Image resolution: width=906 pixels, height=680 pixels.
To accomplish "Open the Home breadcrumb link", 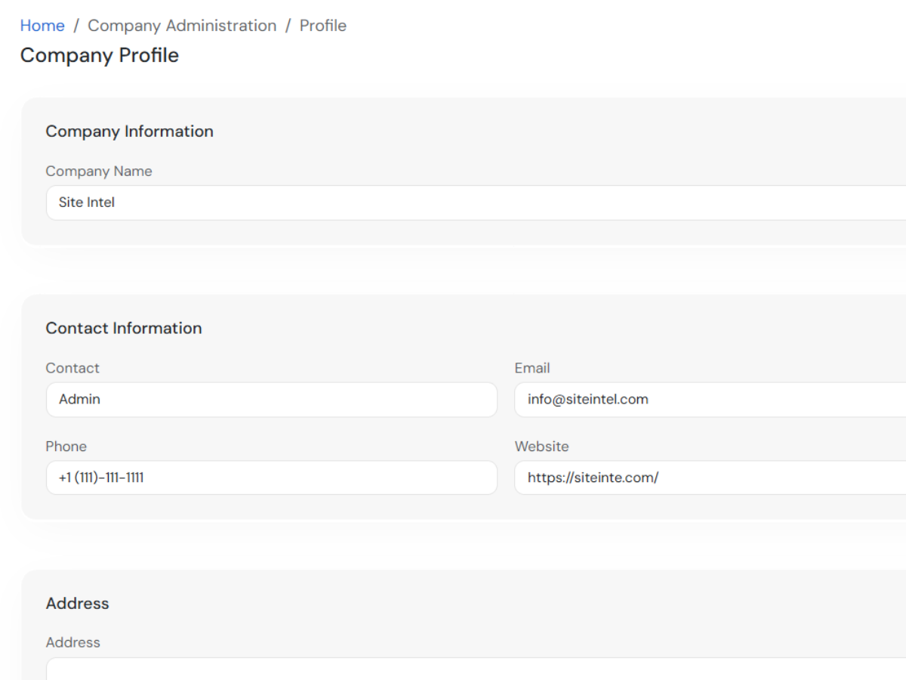I will tap(42, 26).
